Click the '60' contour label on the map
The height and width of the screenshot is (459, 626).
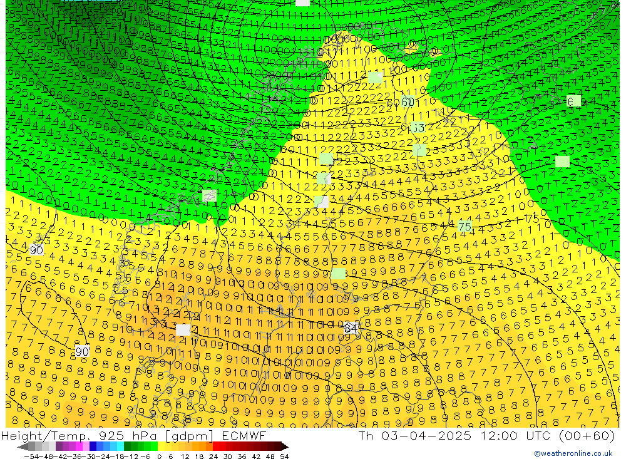tap(408, 102)
